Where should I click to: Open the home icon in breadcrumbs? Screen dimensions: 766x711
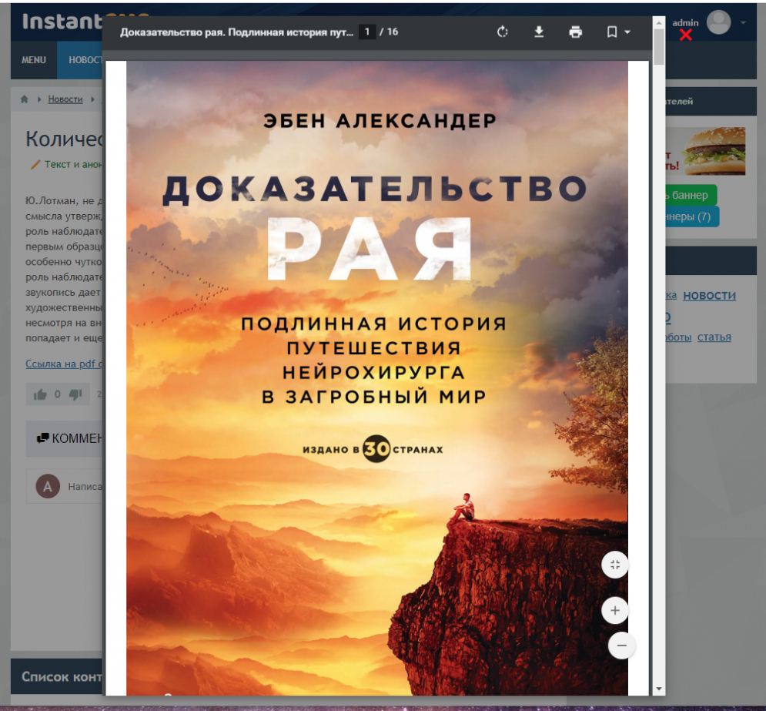click(x=25, y=99)
